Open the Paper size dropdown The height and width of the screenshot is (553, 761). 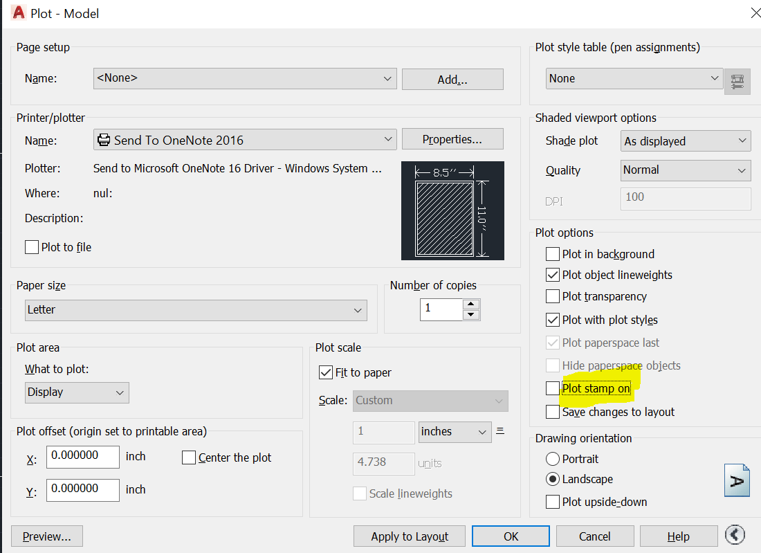(x=358, y=310)
